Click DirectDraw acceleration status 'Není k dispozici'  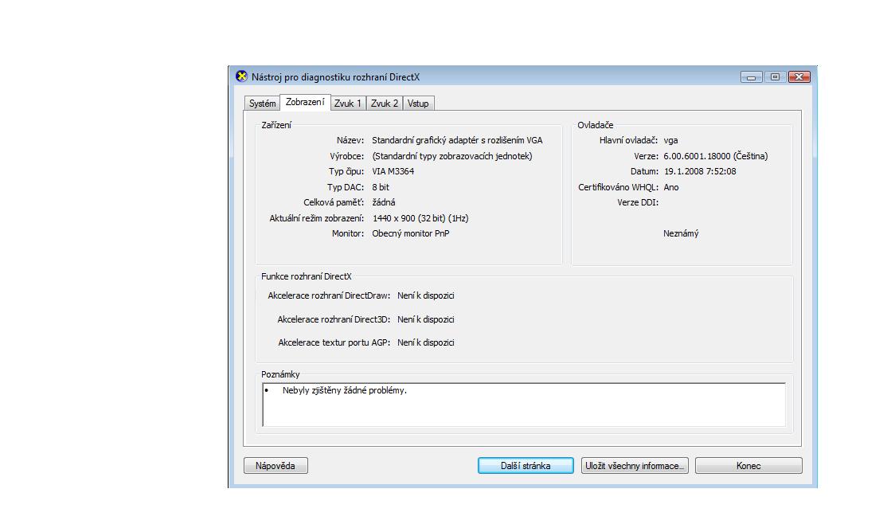click(x=426, y=295)
